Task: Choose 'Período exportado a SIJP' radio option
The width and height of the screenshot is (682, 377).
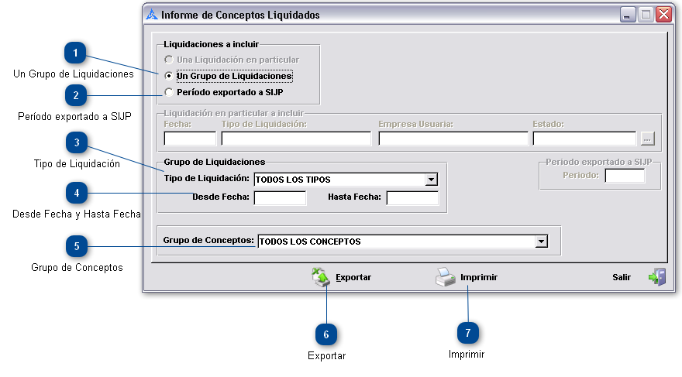Action: pyautogui.click(x=169, y=92)
